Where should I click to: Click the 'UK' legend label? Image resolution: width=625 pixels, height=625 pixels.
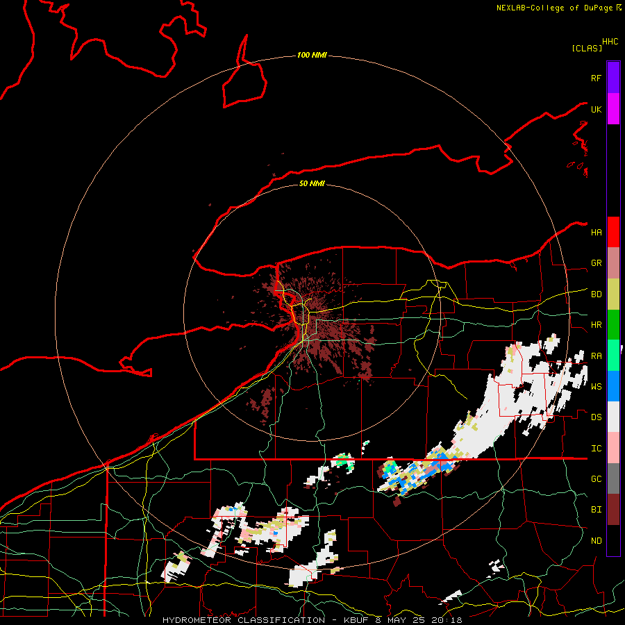[596, 109]
